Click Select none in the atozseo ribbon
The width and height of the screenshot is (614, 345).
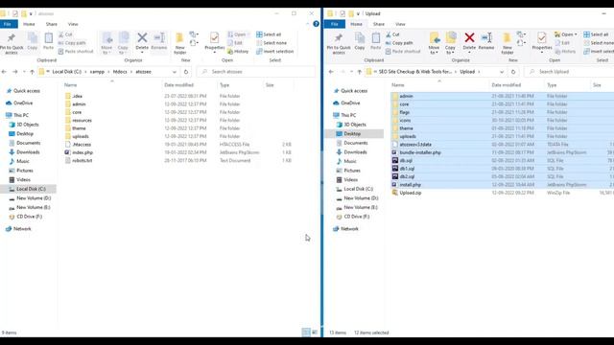[x=271, y=43]
